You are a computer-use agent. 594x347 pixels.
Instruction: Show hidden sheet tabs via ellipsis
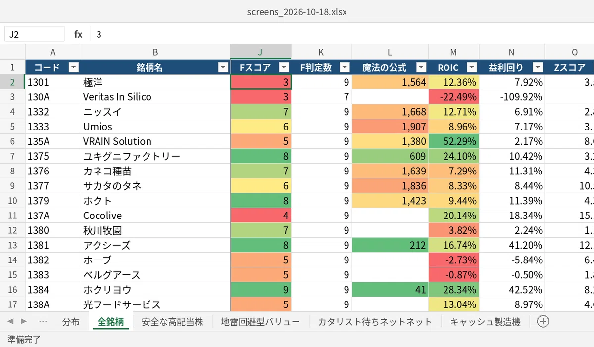(x=43, y=321)
